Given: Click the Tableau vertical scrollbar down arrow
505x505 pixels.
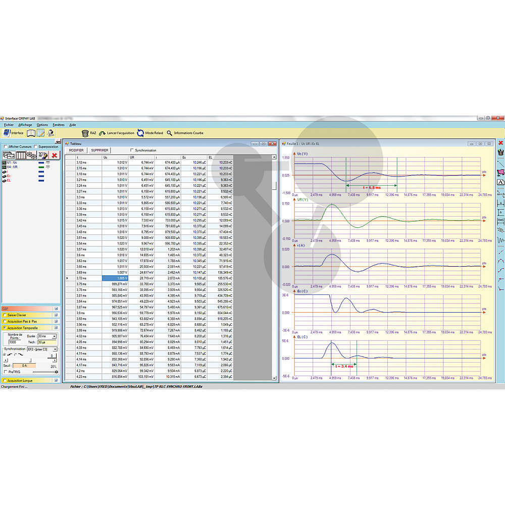Looking at the screenshot, I should click(274, 378).
